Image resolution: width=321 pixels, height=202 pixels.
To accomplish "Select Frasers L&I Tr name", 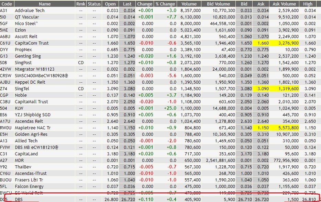I will pyautogui.click(x=29, y=180).
